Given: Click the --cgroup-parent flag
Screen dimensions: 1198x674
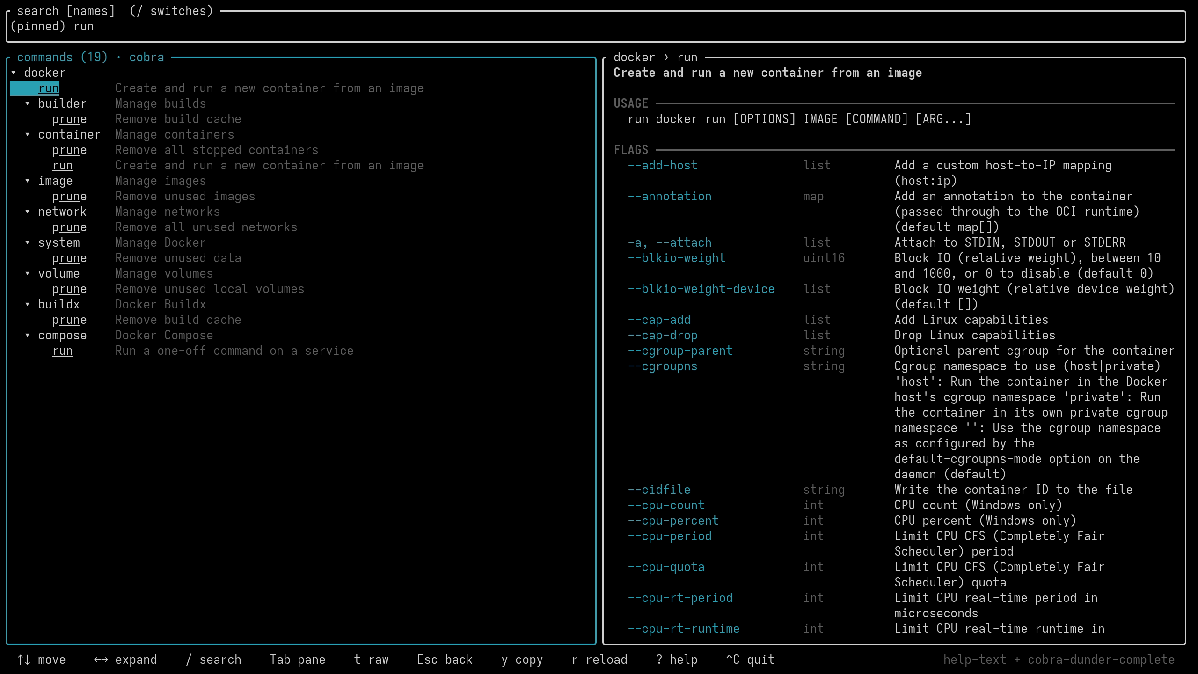Looking at the screenshot, I should click(680, 351).
